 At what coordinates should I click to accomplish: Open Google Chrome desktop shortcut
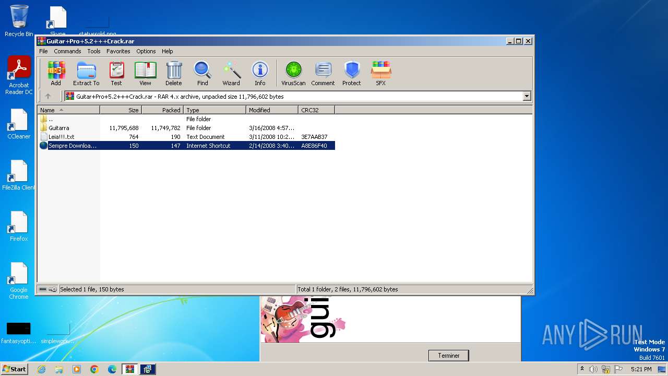19,281
